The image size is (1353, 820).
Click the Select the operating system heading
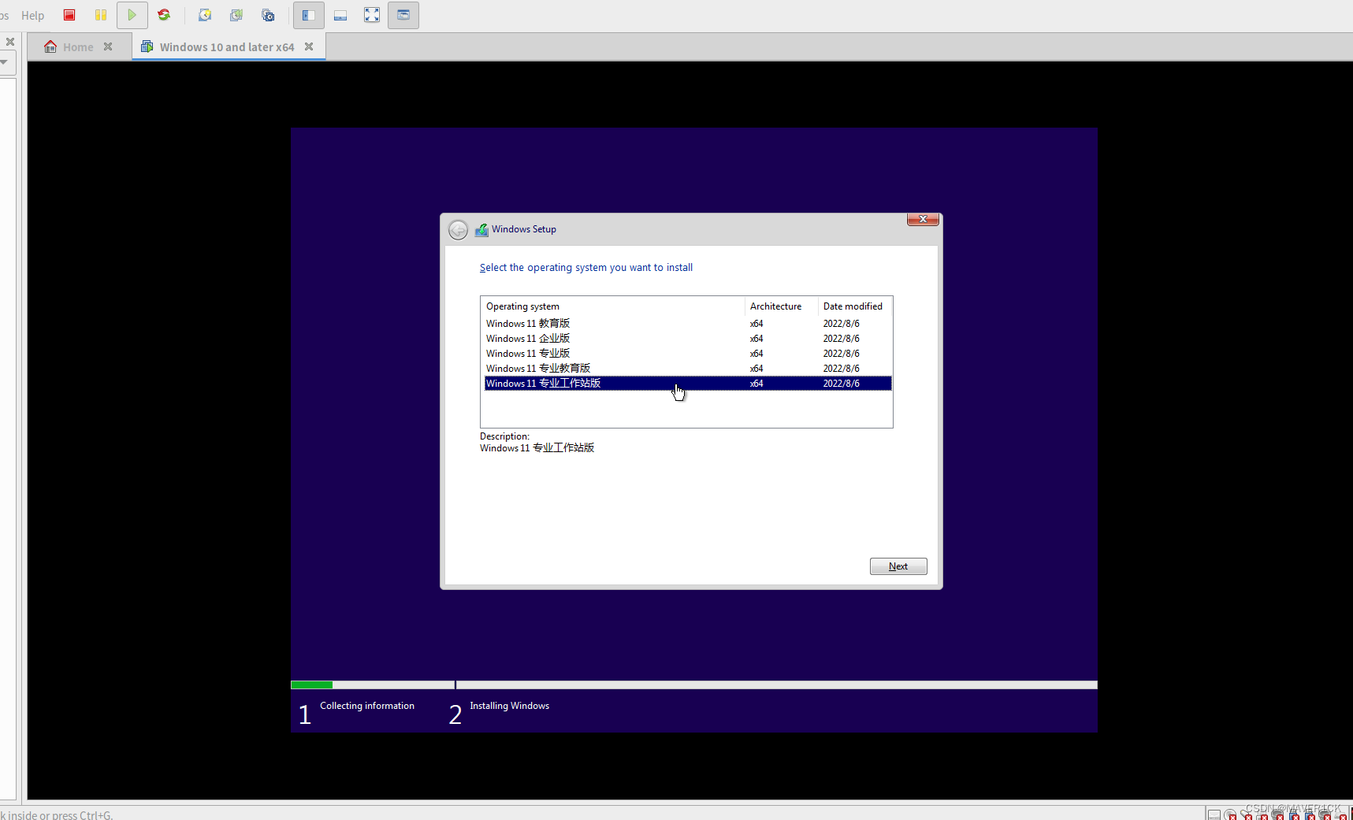586,268
